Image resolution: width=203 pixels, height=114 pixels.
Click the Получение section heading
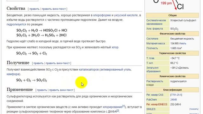pos(18,63)
